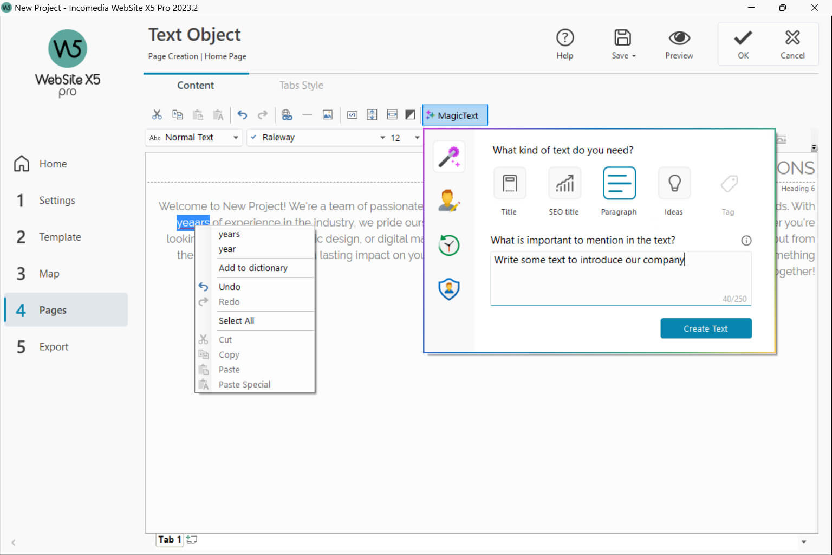Select the Insert Link toolbar icon
The height and width of the screenshot is (555, 832).
287,114
